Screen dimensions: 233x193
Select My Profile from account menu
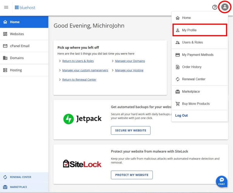coord(200,30)
